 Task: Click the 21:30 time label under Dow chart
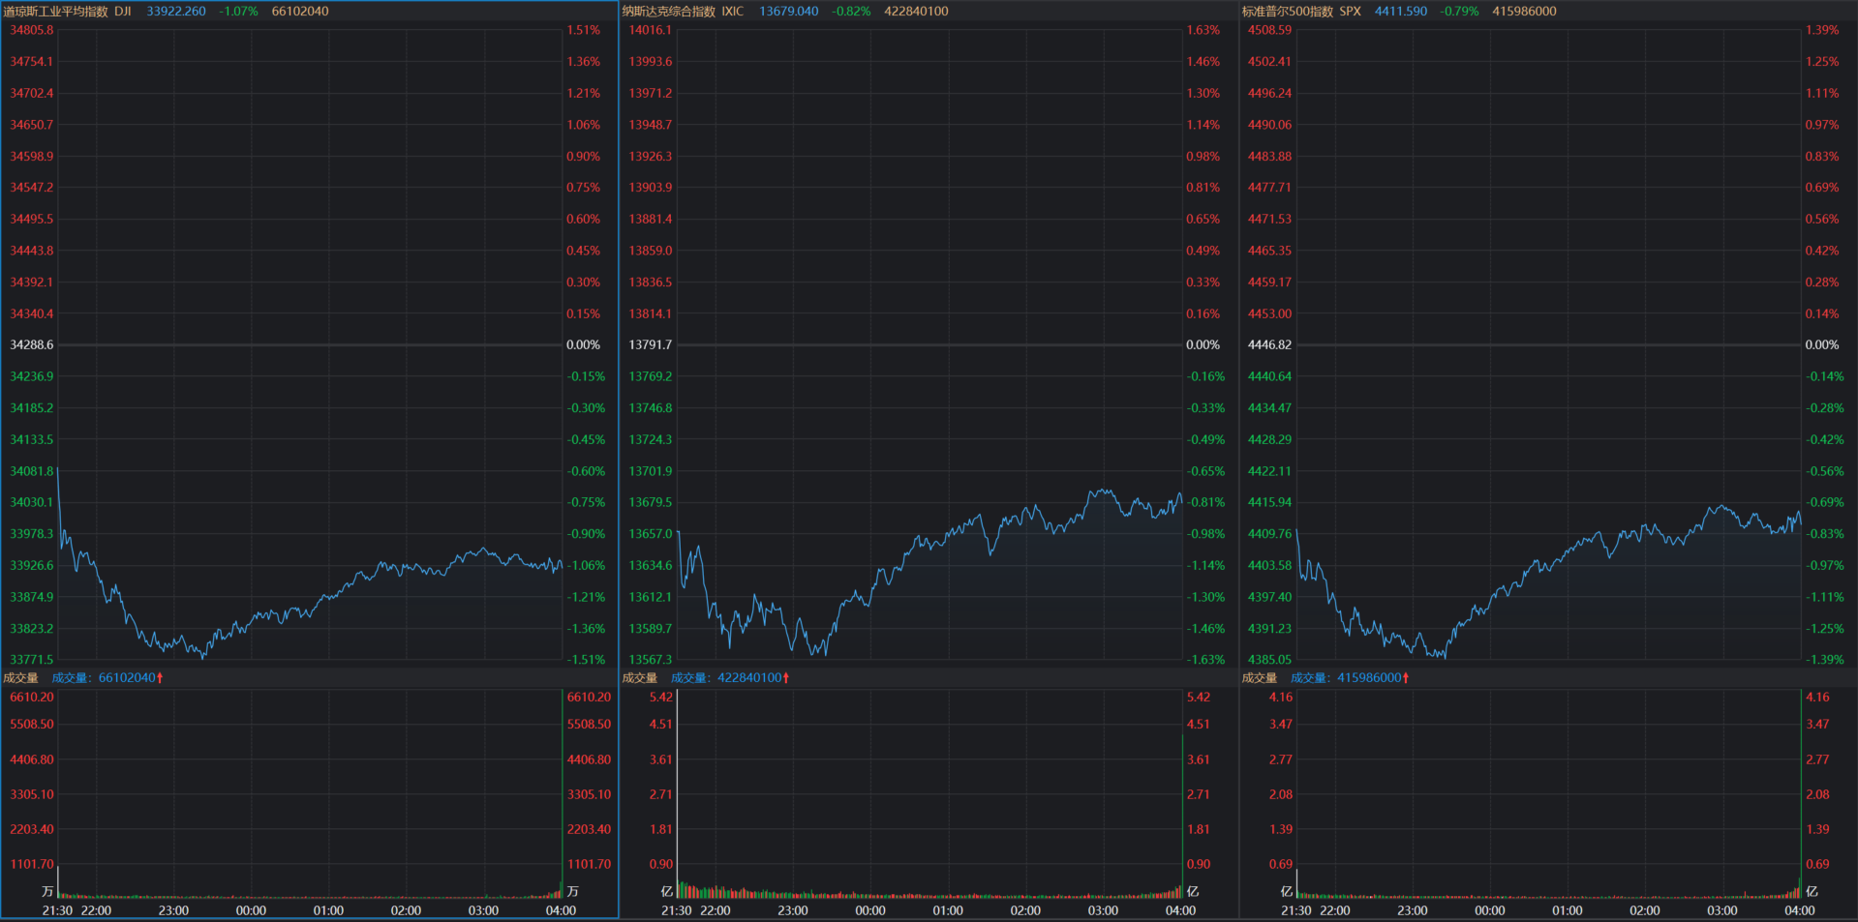coord(57,910)
